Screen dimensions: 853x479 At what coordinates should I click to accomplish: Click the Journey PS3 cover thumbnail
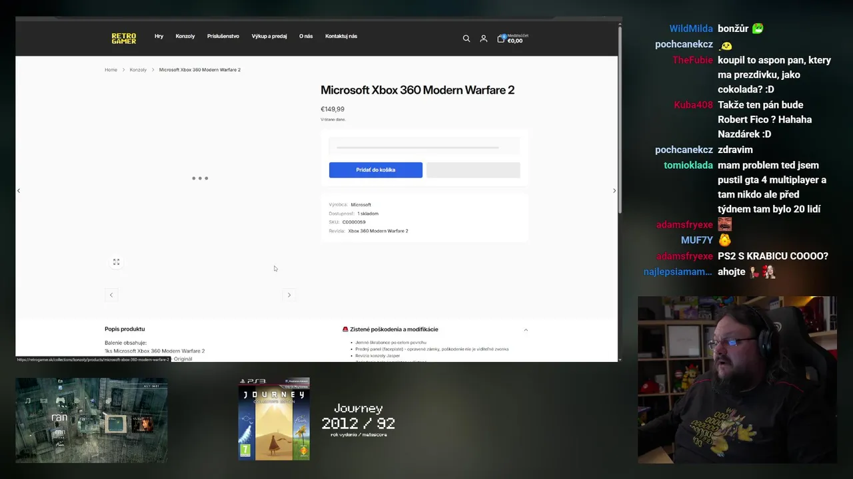(x=274, y=419)
